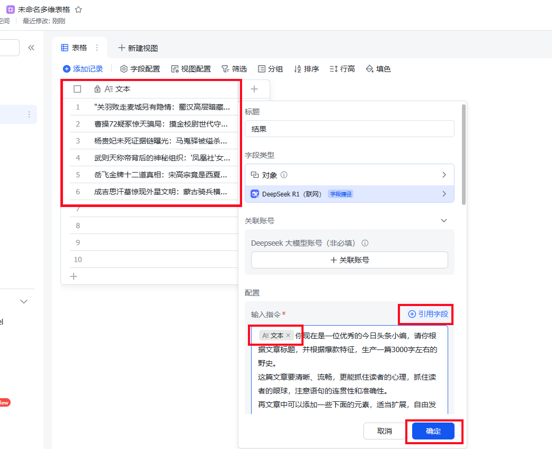Viewport: 552px width, 449px height.
Task: Click the 取消 cancel button
Action: click(385, 431)
